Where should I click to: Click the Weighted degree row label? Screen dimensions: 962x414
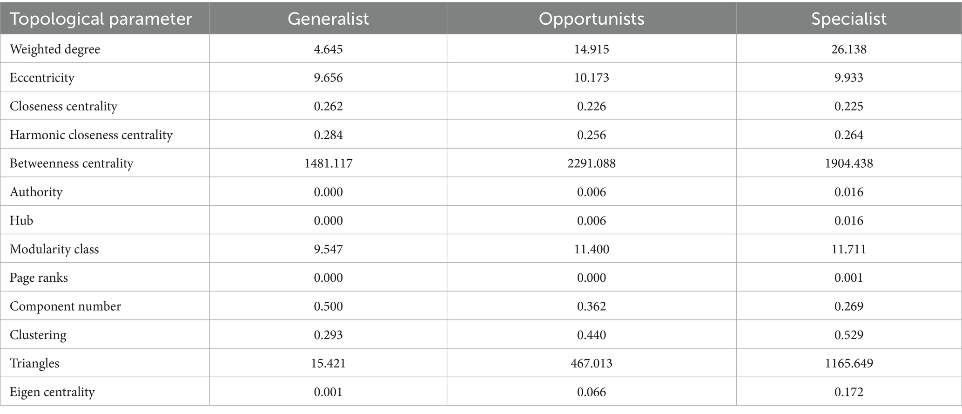pos(55,49)
